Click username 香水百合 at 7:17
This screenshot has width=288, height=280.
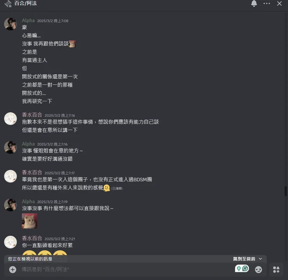click(x=32, y=172)
